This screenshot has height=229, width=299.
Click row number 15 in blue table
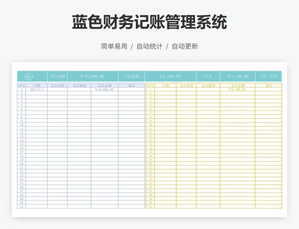click(x=22, y=144)
